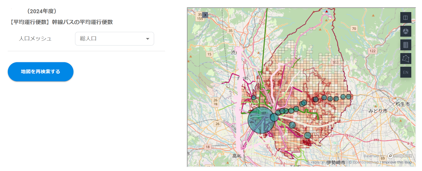Show the map legend panel
Image resolution: width=422 pixels, height=171 pixels.
tap(406, 45)
